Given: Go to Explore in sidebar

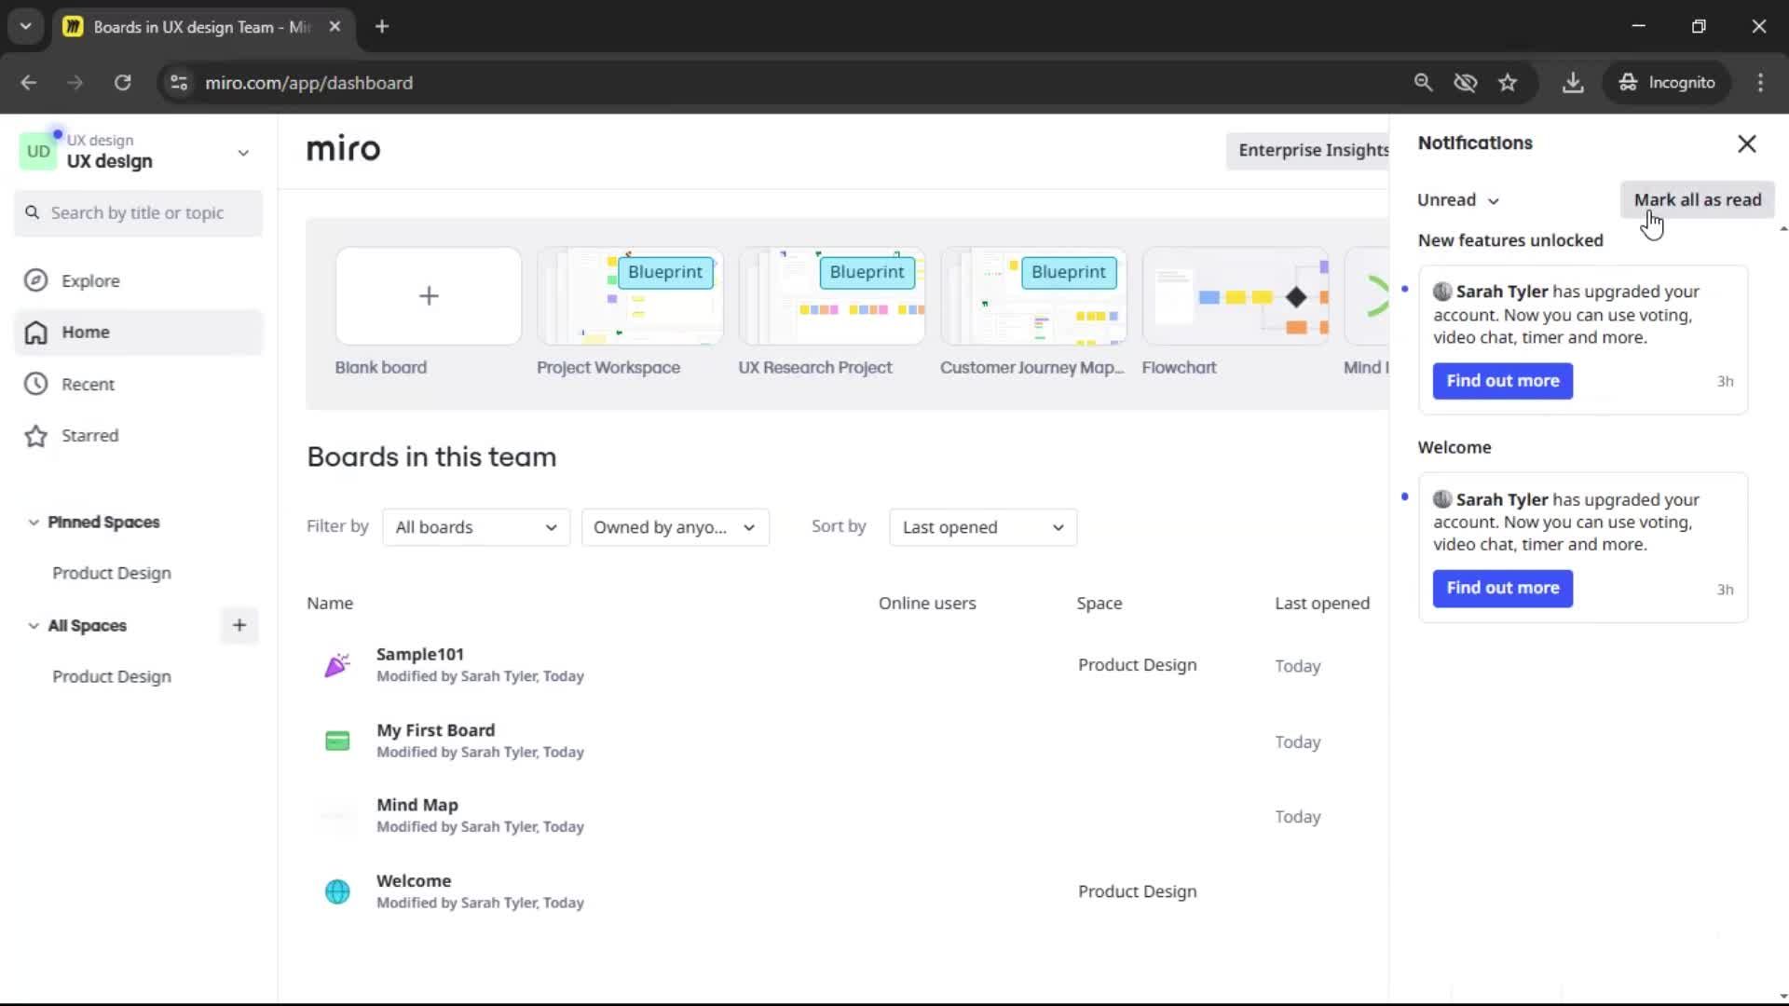Looking at the screenshot, I should tap(139, 280).
